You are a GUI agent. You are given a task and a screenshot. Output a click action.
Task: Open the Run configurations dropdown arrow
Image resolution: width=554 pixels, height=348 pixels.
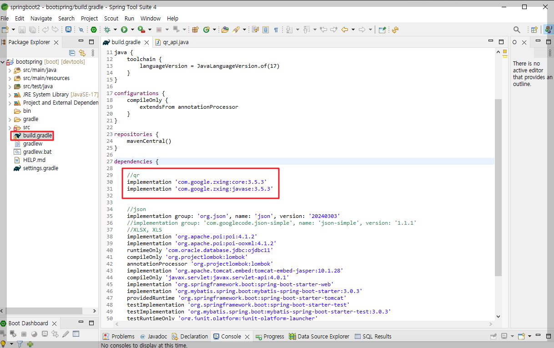132,30
